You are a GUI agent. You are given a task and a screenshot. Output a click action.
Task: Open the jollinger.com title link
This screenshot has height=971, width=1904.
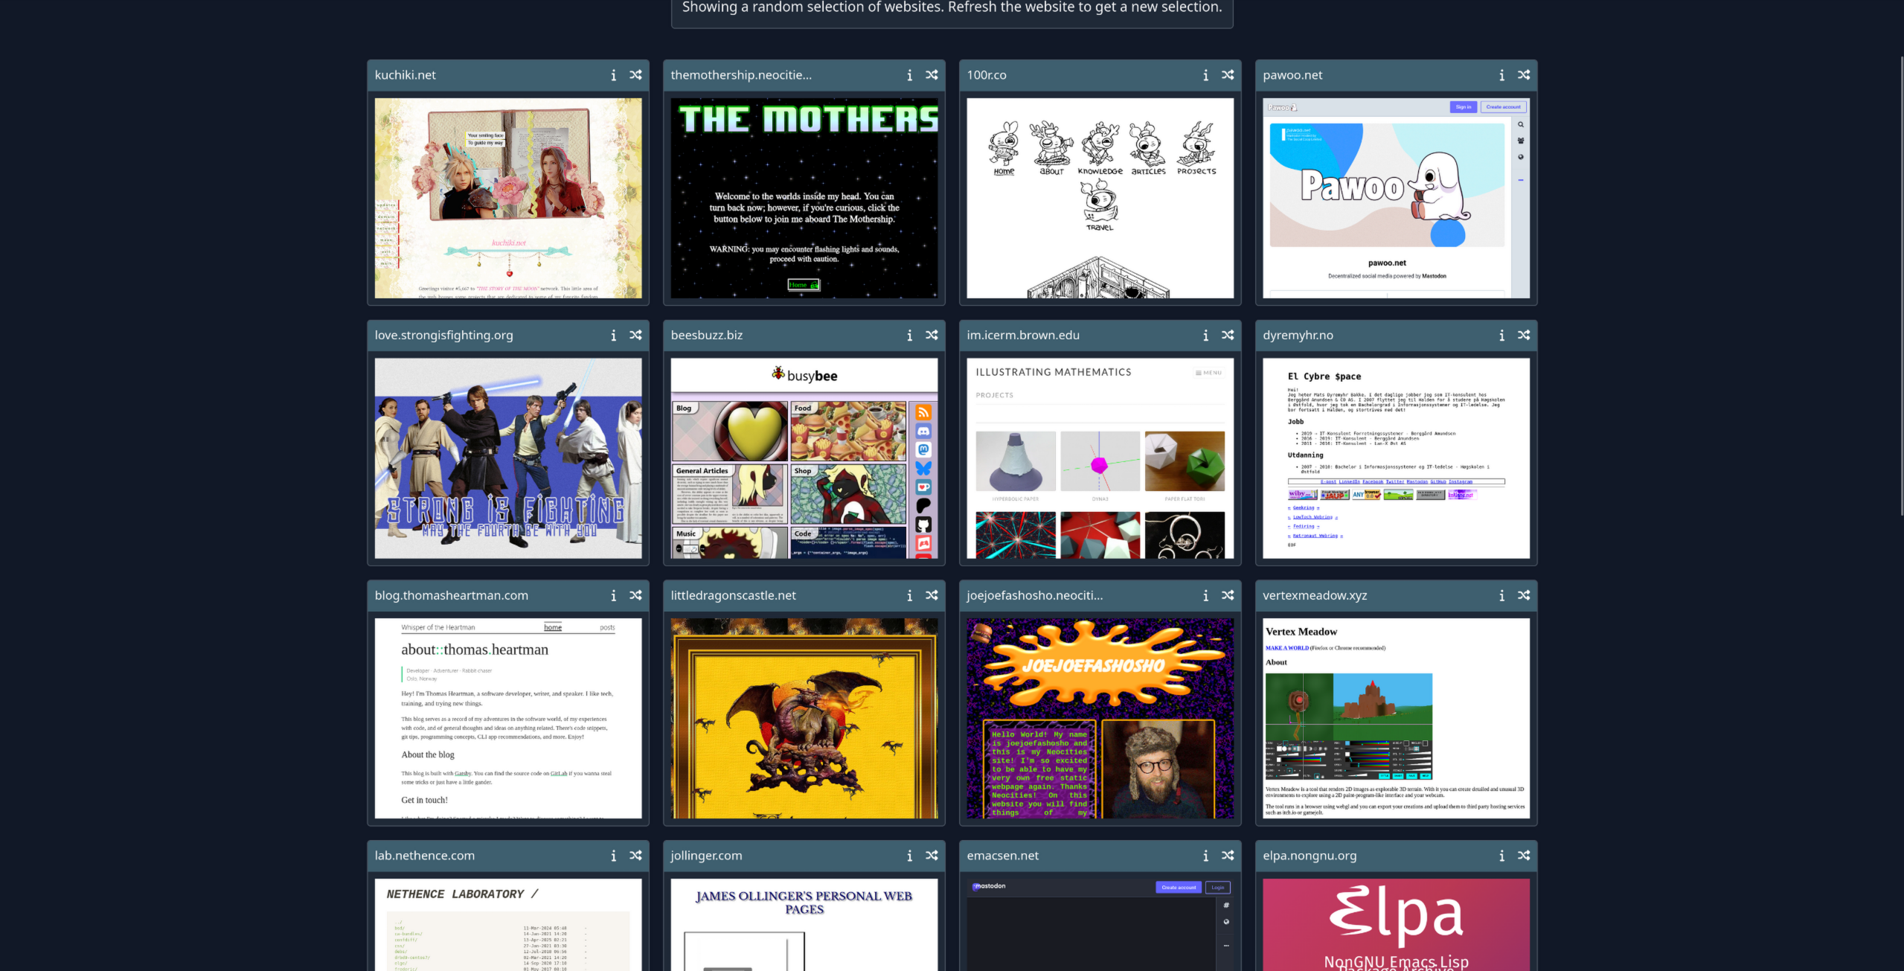[706, 856]
